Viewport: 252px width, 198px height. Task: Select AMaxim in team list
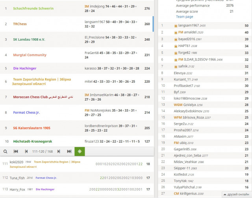coord(205,136)
